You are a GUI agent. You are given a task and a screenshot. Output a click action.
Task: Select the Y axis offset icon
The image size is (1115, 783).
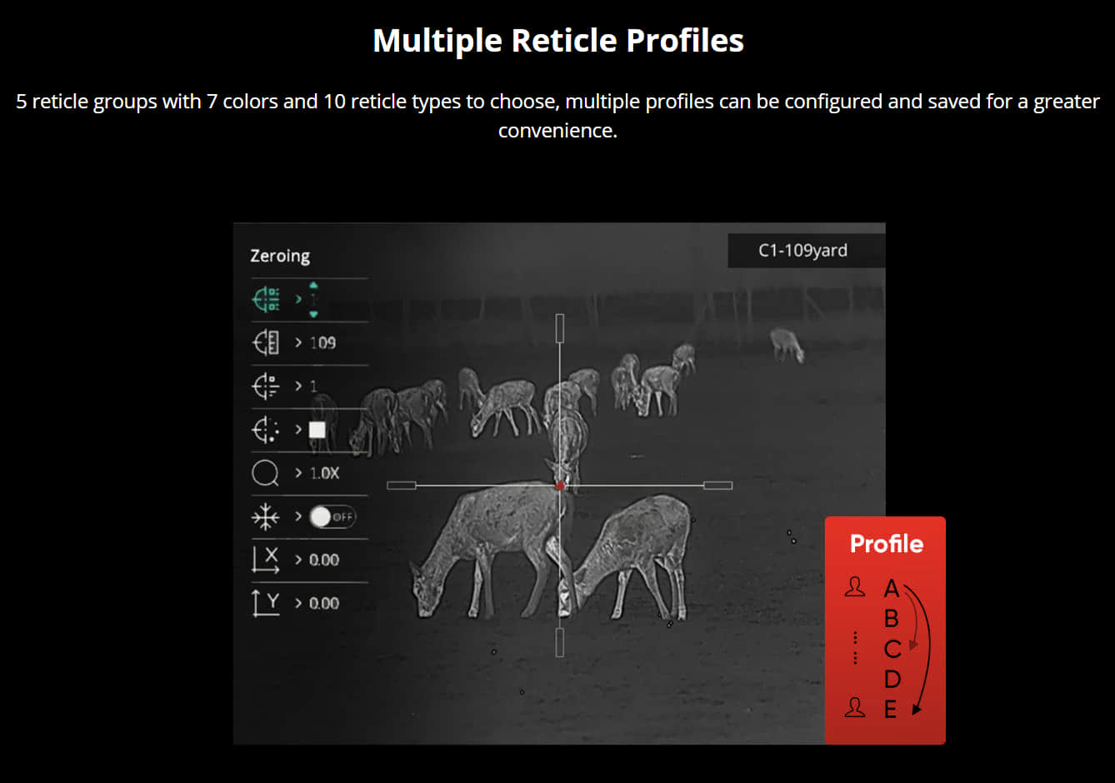point(266,602)
